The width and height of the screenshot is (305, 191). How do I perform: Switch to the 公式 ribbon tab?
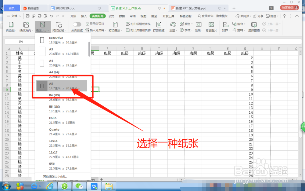click(111, 16)
